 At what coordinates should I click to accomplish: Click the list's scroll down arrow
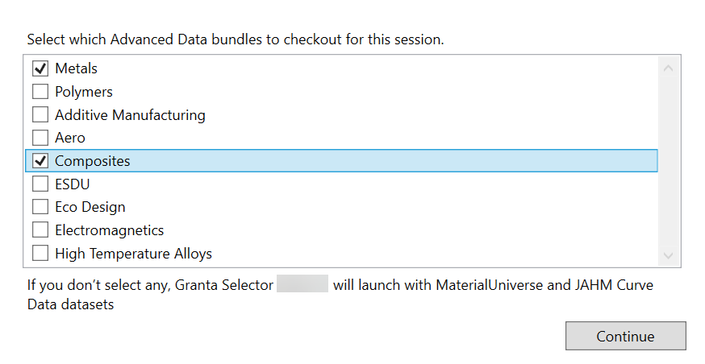668,254
